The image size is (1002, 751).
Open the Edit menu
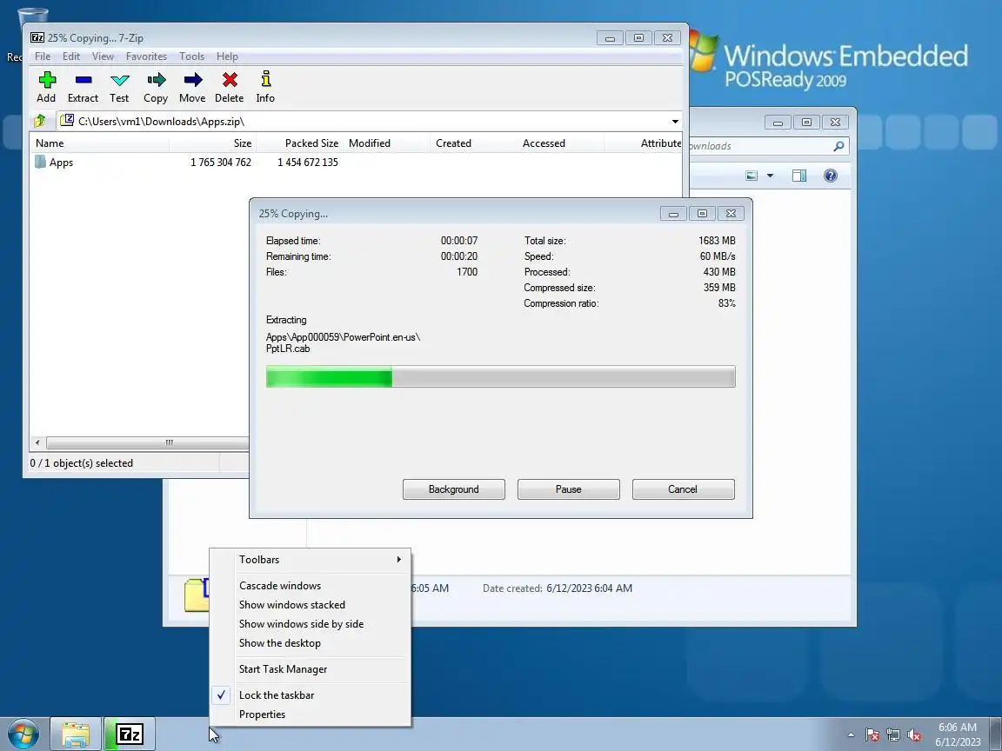(71, 56)
